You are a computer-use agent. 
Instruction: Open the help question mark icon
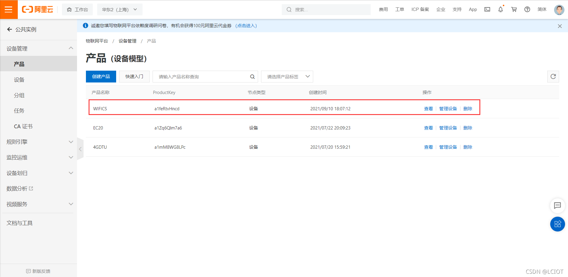[527, 9]
